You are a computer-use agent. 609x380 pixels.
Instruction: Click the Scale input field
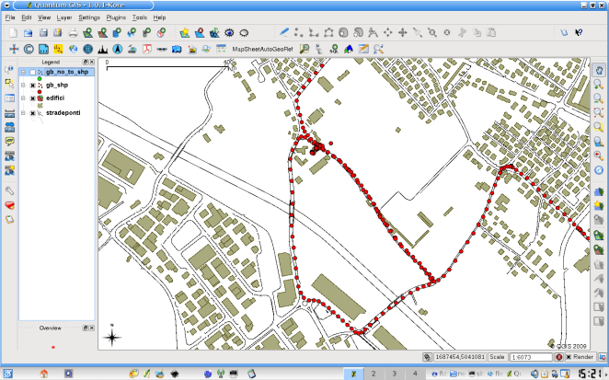pos(531,357)
